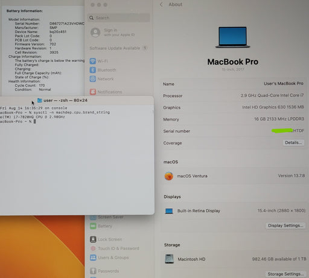The image size is (309, 278).
Task: Open the Battery icon in sidebar
Action: 93,226
